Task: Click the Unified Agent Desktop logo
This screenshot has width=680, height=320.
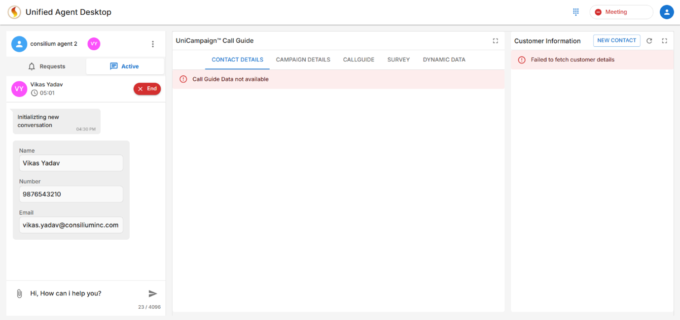Action: tap(14, 12)
